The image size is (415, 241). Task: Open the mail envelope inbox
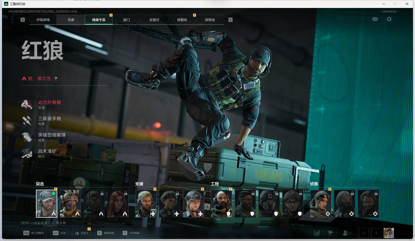tap(375, 19)
